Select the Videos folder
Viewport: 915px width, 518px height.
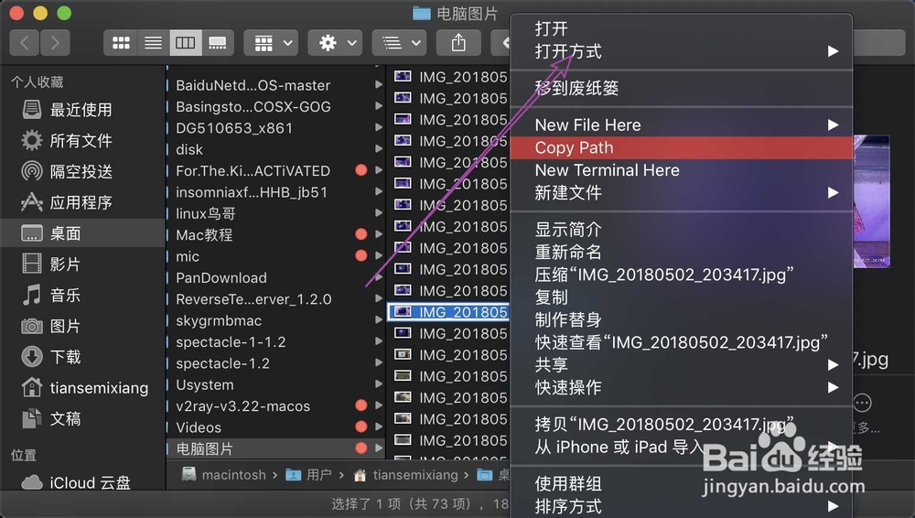[x=275, y=427]
